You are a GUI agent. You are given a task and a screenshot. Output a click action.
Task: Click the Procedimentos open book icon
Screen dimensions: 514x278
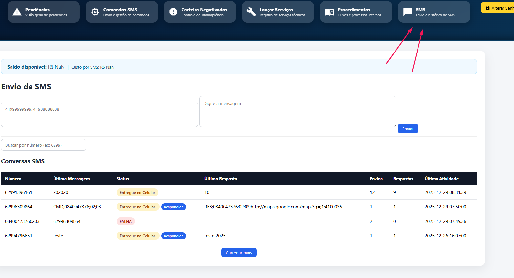pyautogui.click(x=330, y=12)
